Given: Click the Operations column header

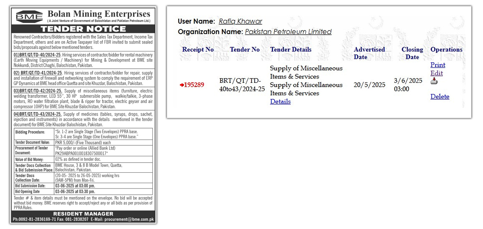Looking at the screenshot, I should pyautogui.click(x=446, y=50).
